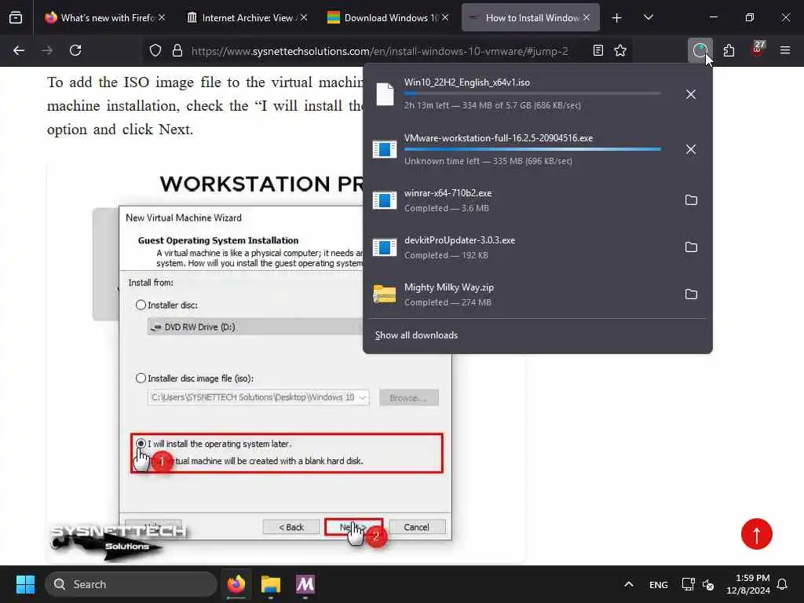Click the Win10 ISO download progress bar

coord(532,94)
